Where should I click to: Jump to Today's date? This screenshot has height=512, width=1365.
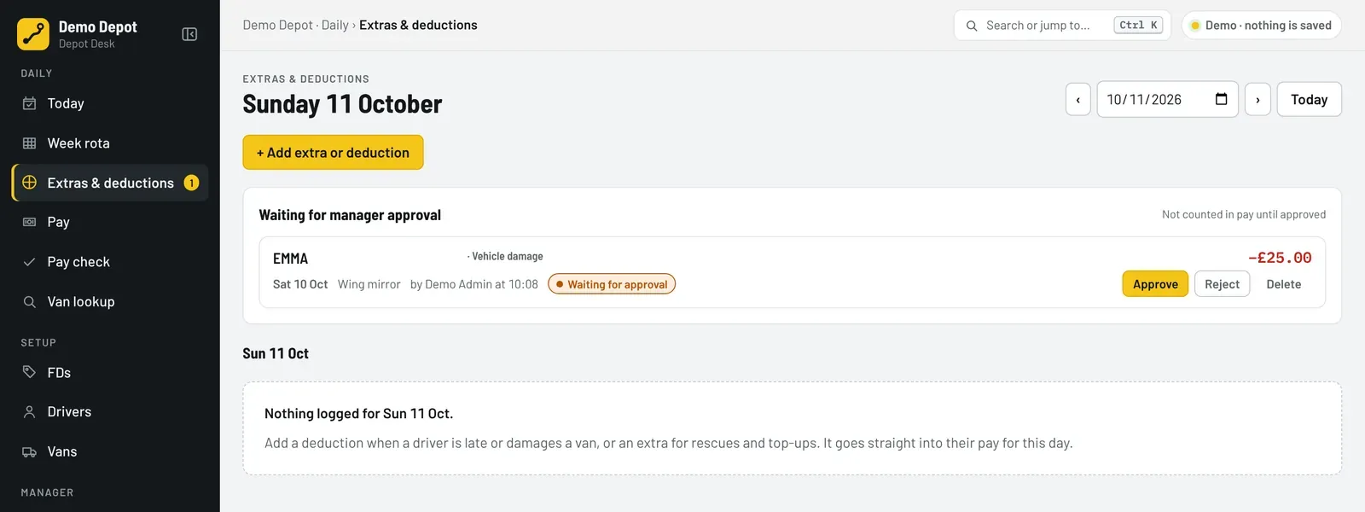click(1309, 99)
